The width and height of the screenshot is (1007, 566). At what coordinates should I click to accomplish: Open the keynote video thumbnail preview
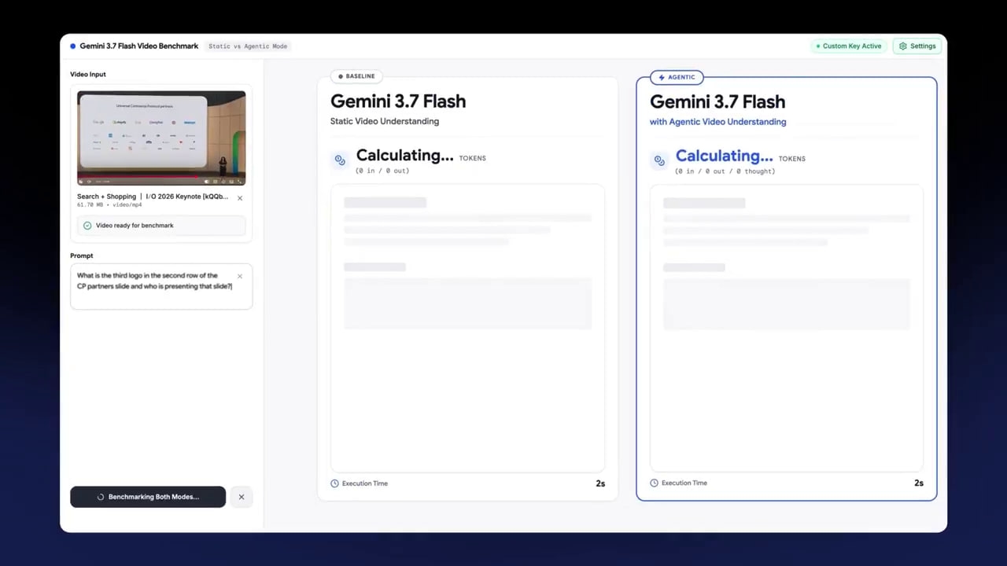pyautogui.click(x=161, y=138)
